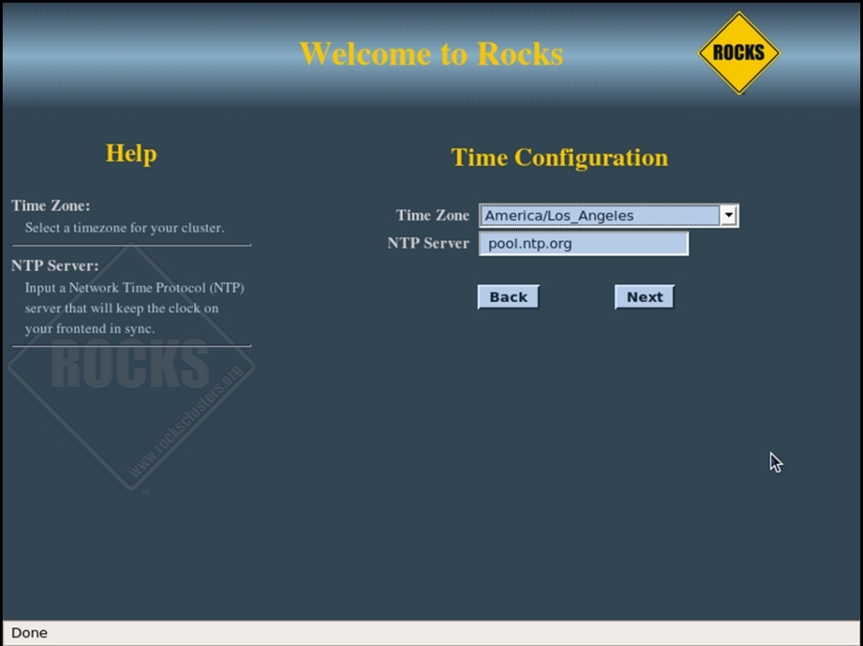This screenshot has height=646, width=863.
Task: Click the 'Help' panel heading
Action: coord(131,153)
